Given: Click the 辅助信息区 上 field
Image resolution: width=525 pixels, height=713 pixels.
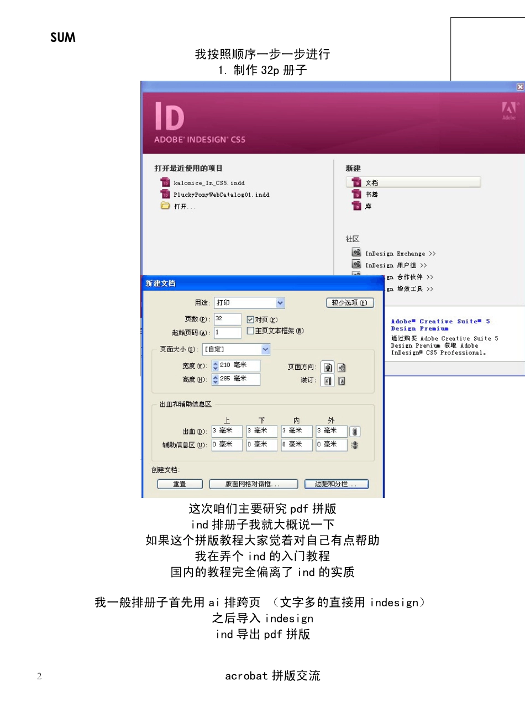Looking at the screenshot, I should coord(227,445).
